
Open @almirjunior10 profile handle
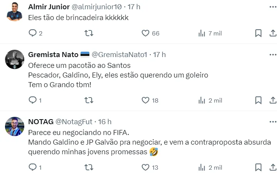pos(103,7)
